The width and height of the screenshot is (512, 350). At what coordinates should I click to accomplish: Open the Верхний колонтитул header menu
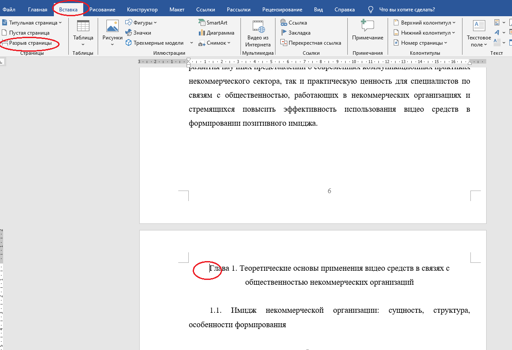[424, 22]
